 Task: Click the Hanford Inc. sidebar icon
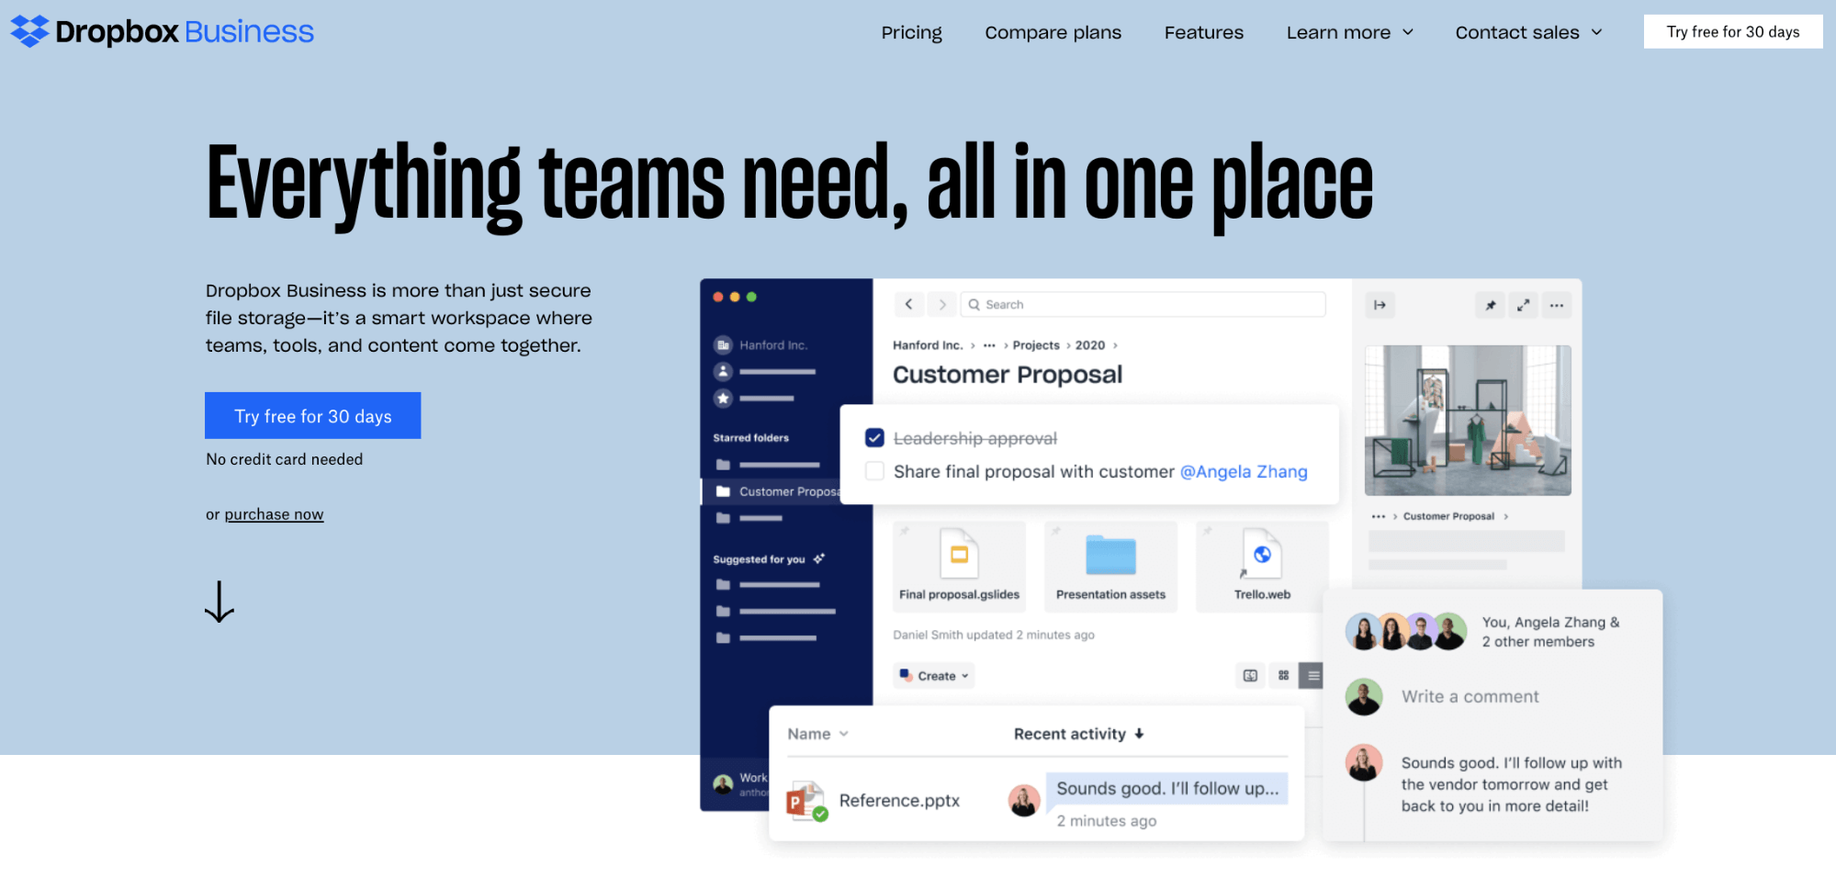(723, 344)
